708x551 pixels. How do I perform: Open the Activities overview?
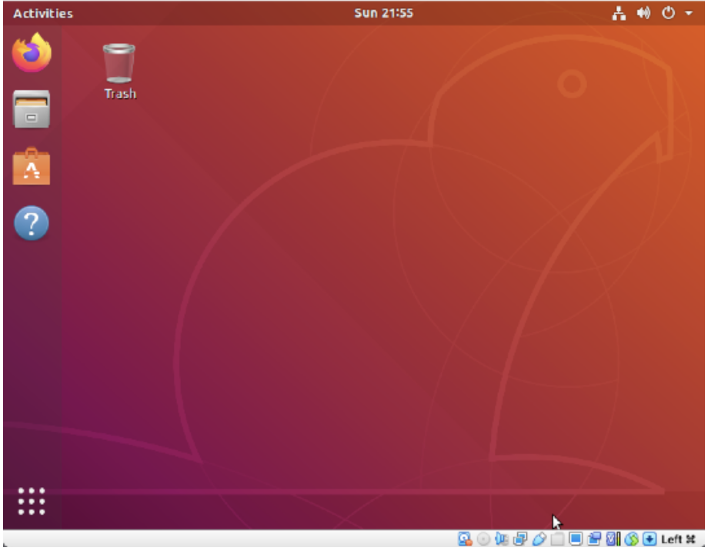tap(43, 14)
